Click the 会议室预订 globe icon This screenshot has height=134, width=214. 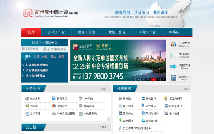click(143, 121)
